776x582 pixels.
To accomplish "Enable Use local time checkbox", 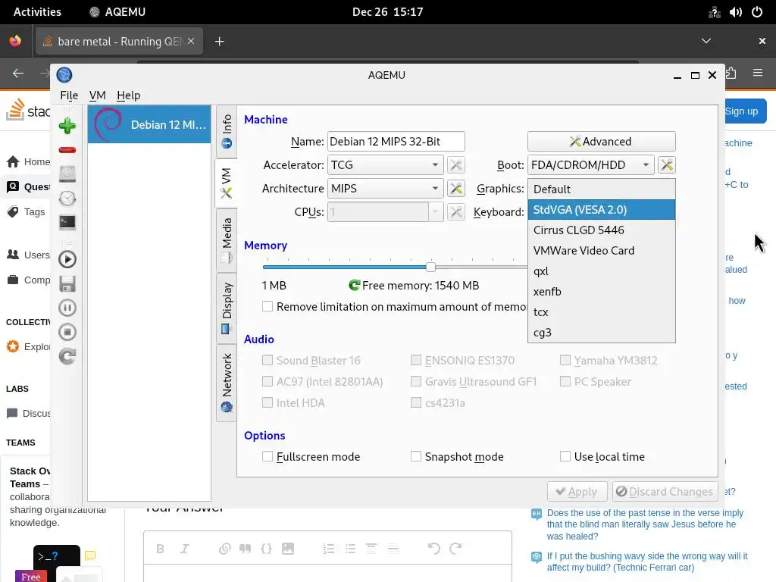I will (x=565, y=456).
